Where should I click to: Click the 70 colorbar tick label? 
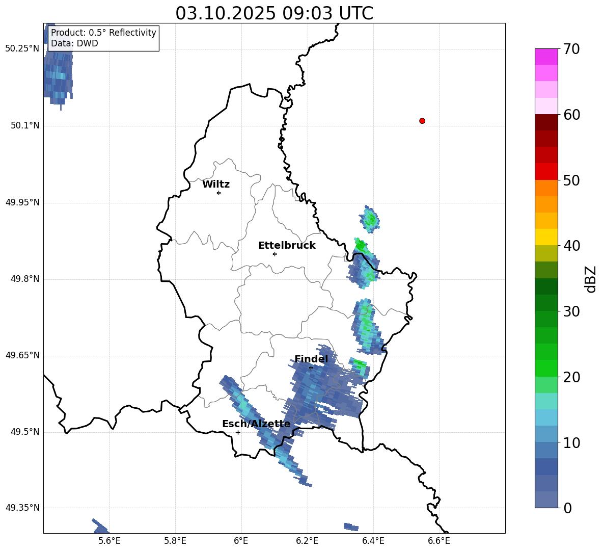571,49
